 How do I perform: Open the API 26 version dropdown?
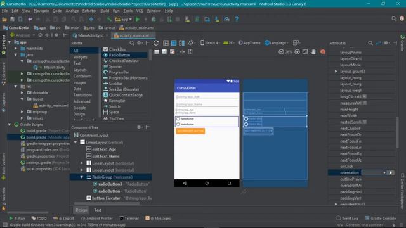[228, 43]
